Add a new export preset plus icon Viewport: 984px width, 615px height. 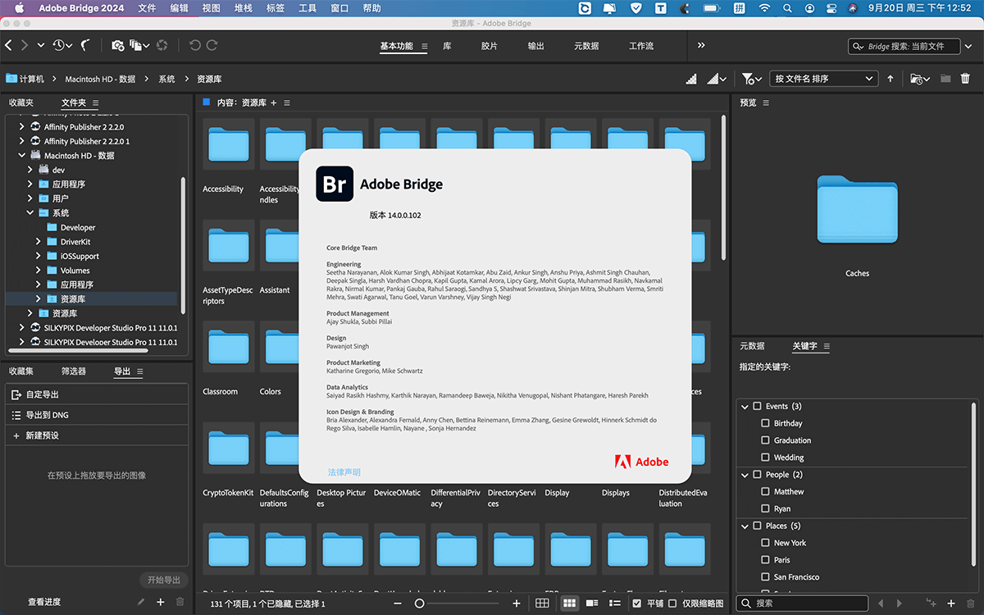tap(160, 602)
